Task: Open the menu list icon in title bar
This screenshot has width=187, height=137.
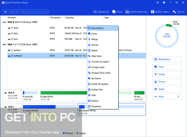Action: [x=157, y=3]
